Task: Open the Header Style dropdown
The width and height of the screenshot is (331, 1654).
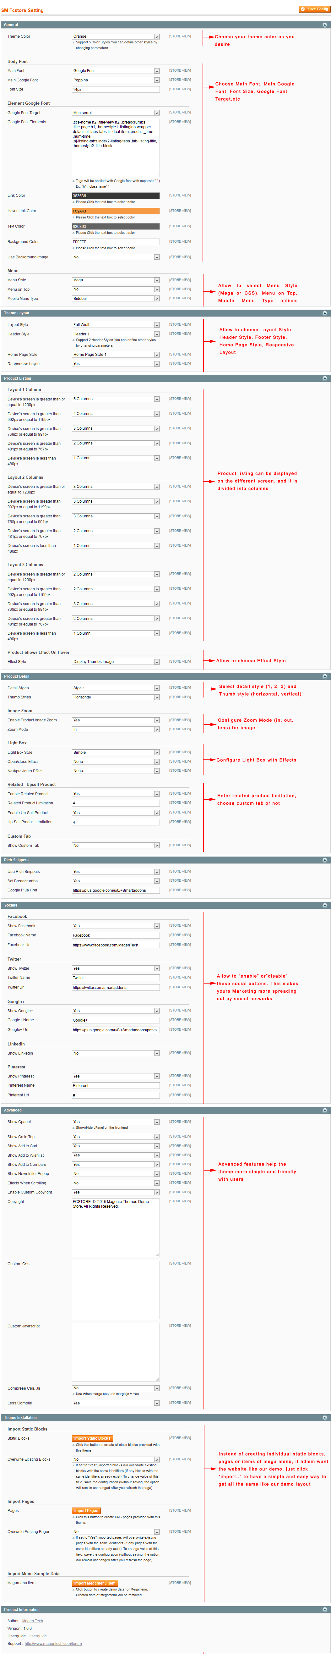Action: 116,334
